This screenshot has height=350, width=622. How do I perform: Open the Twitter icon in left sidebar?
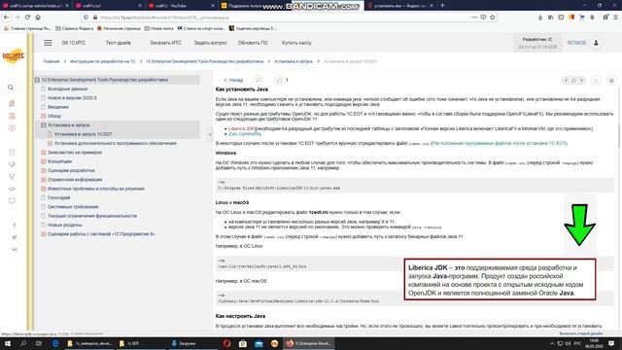(15, 237)
